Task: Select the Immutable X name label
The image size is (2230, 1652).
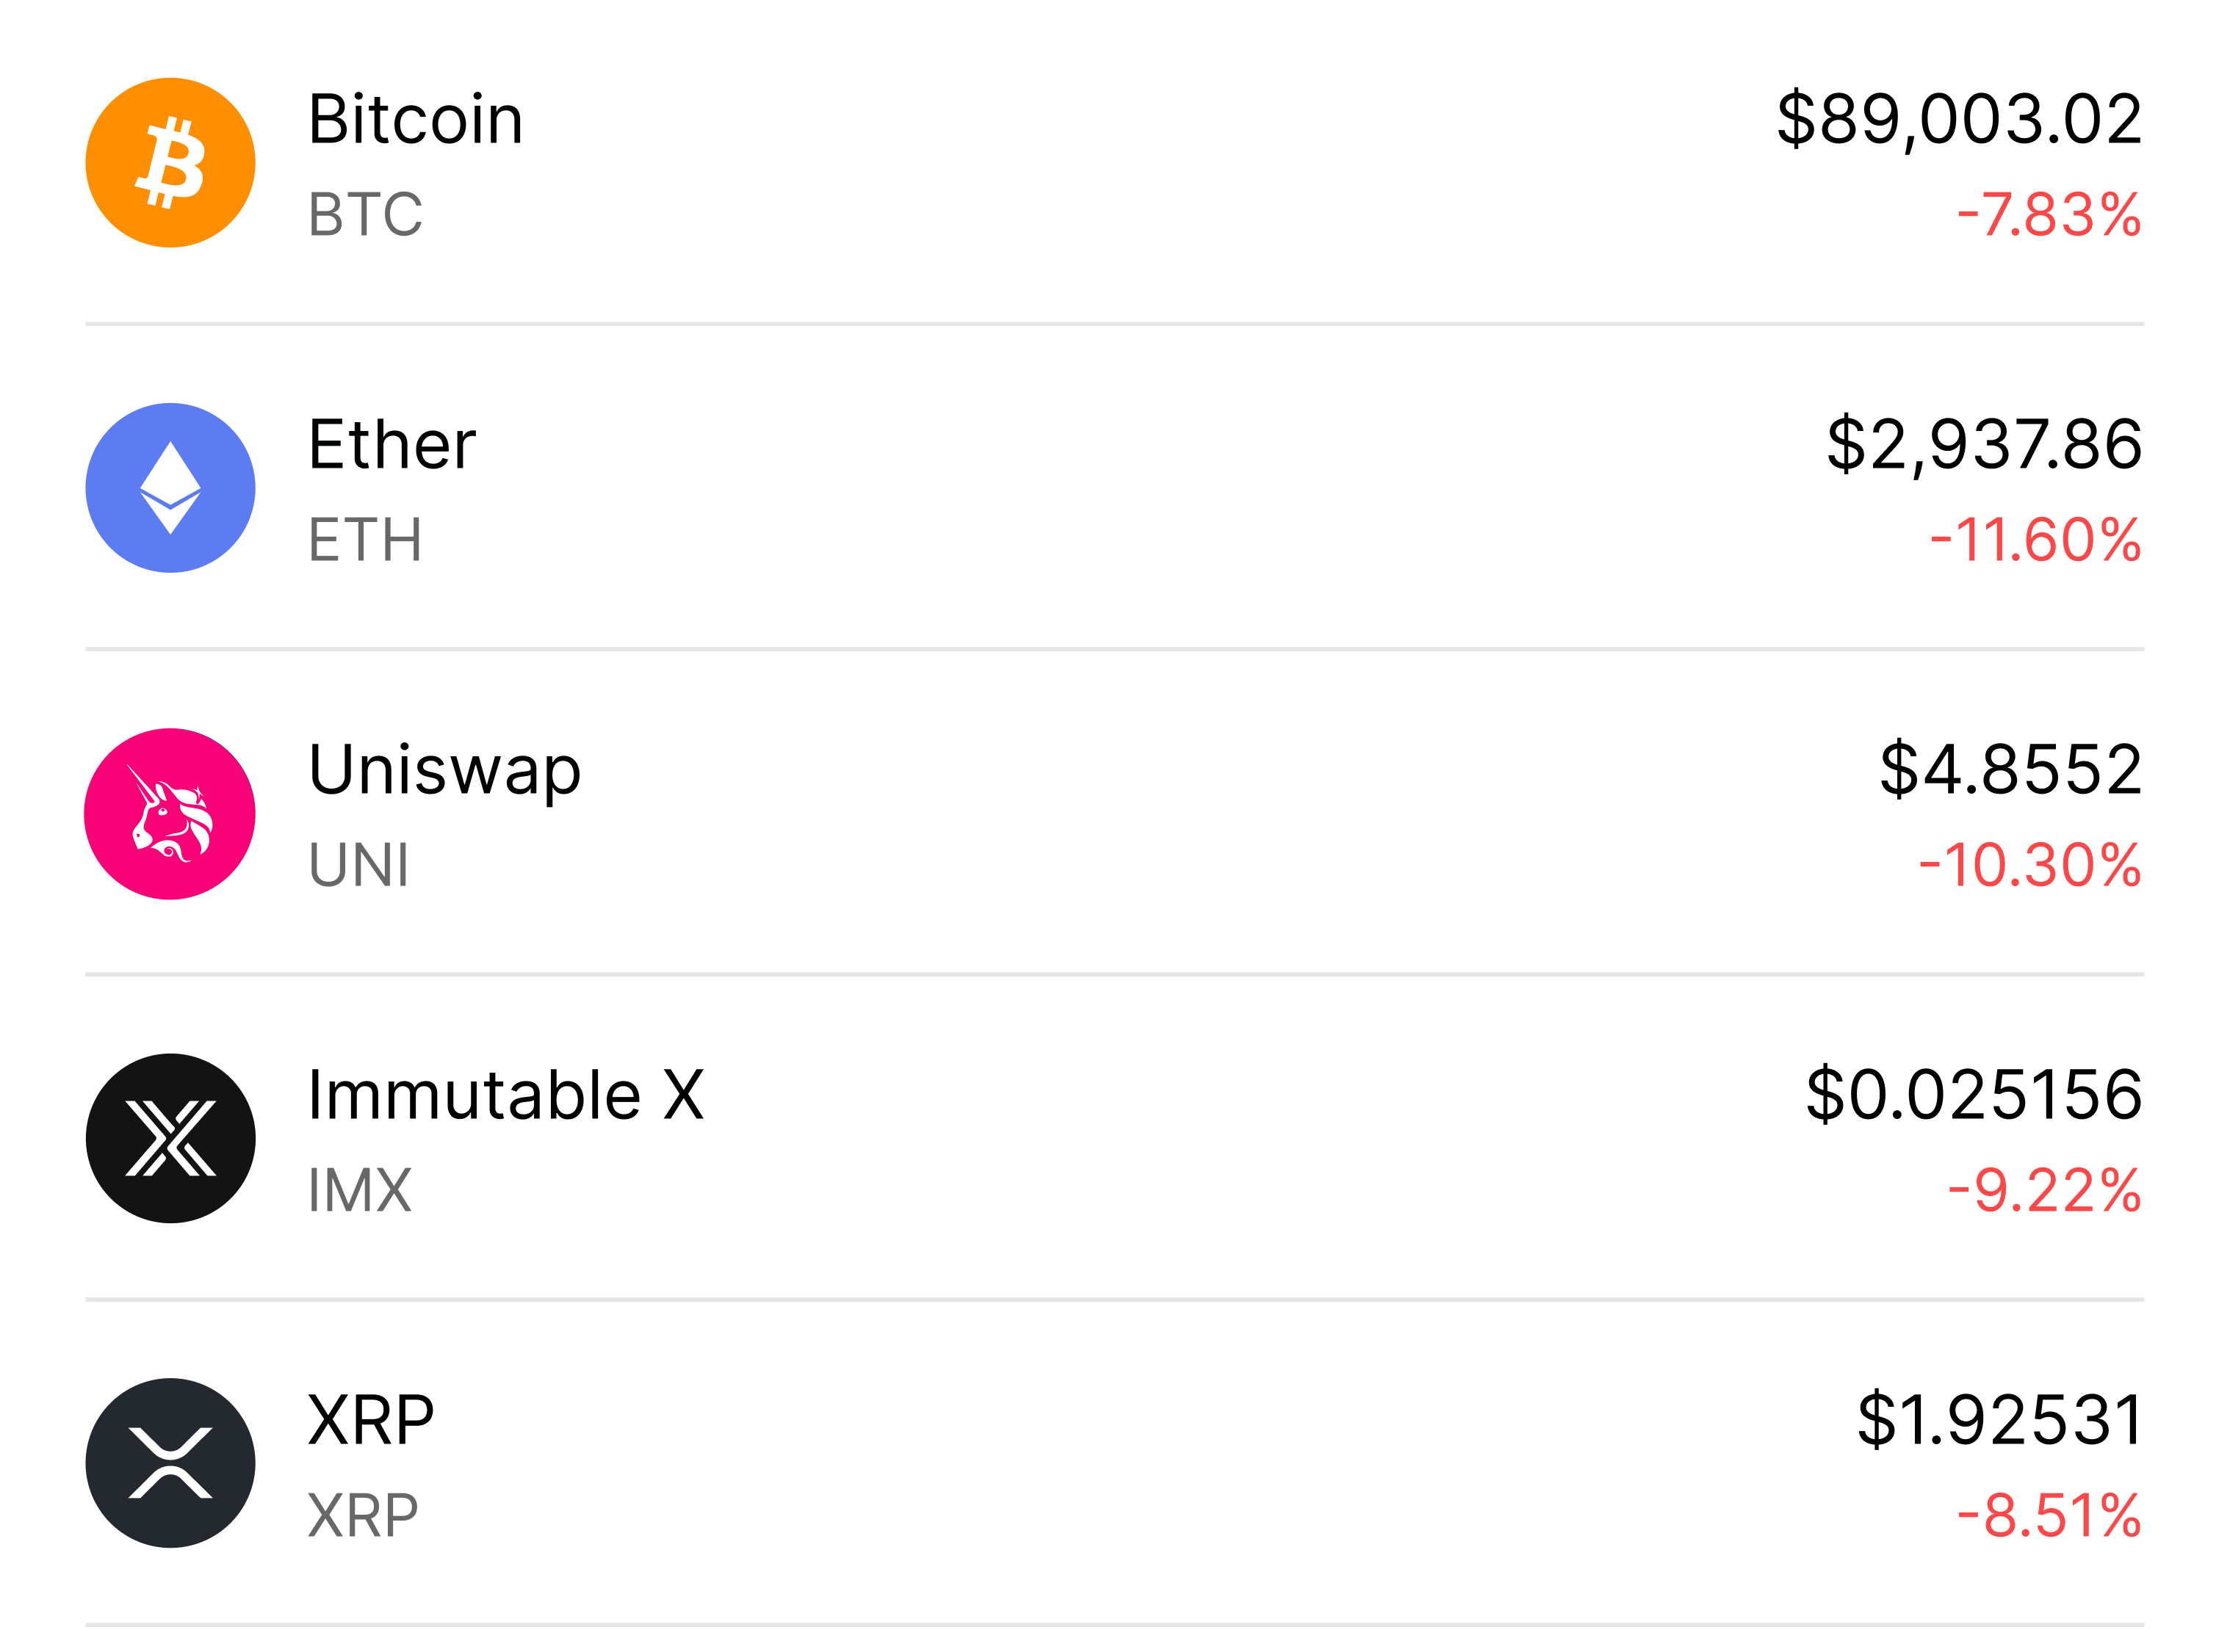Action: tap(506, 1095)
